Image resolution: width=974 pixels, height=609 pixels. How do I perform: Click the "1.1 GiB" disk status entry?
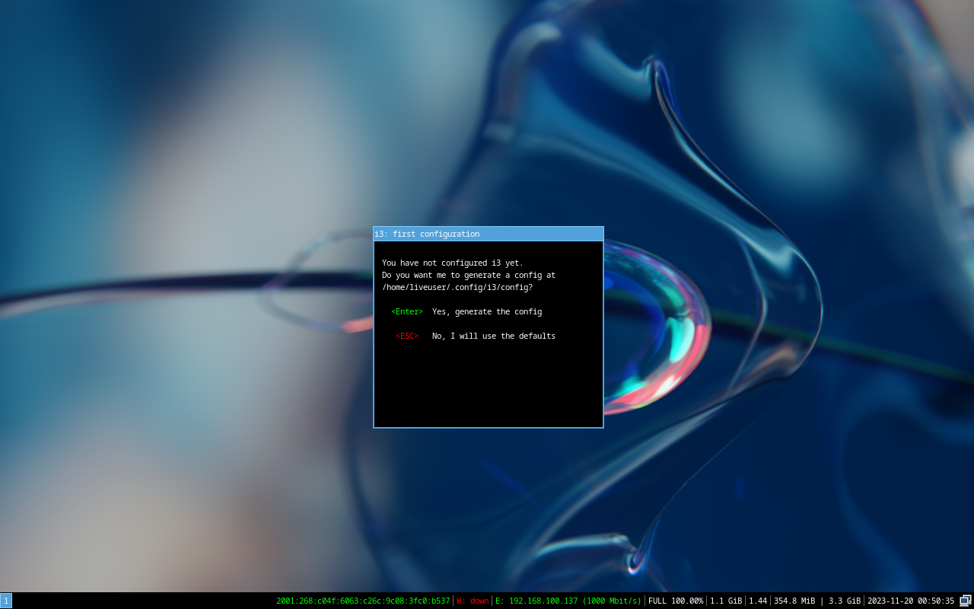[x=726, y=601]
